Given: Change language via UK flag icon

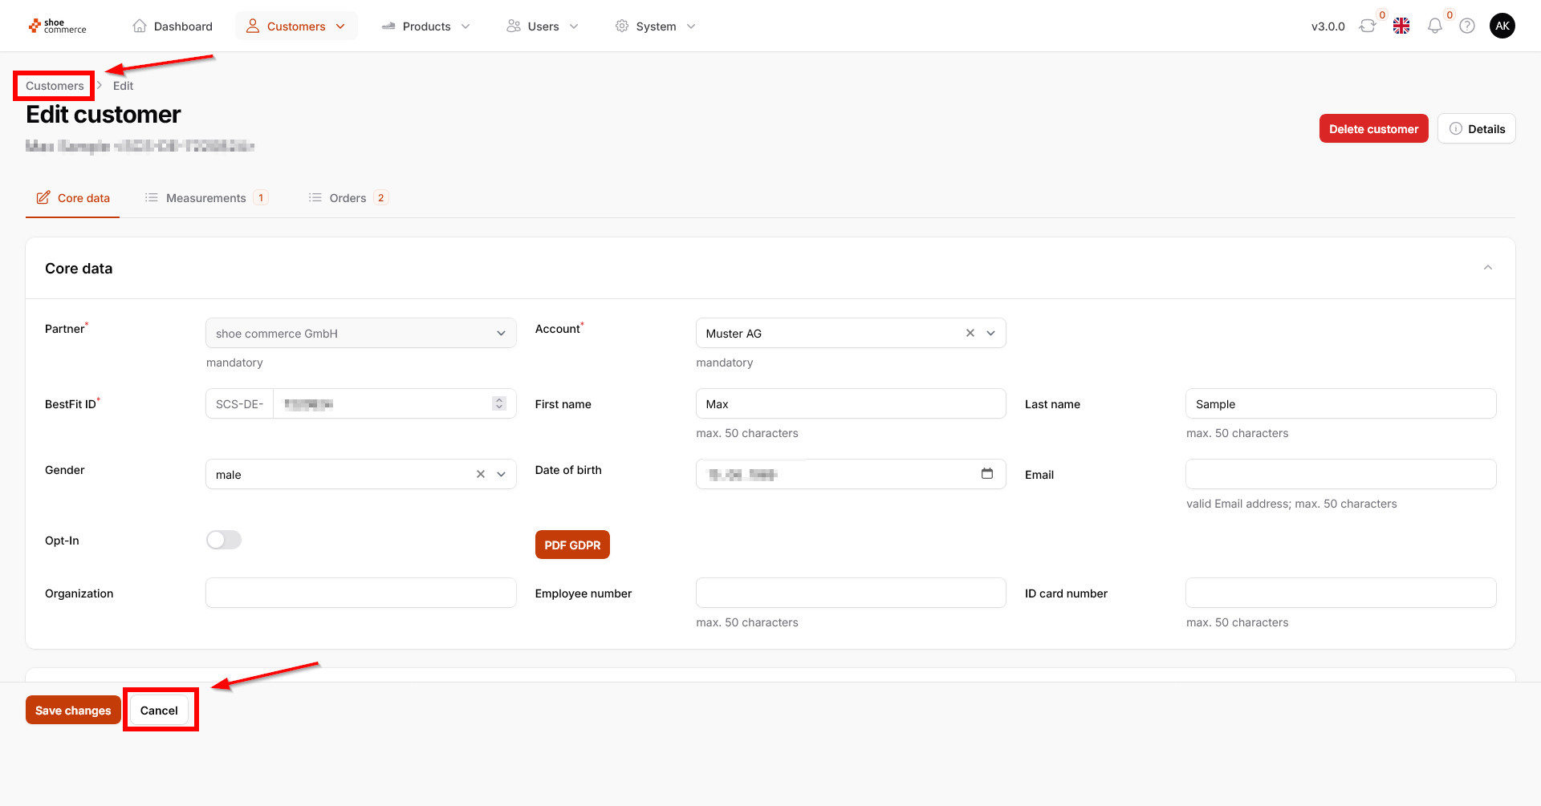Looking at the screenshot, I should tap(1401, 26).
